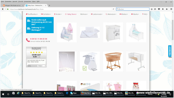Image resolution: width=174 pixels, height=98 pixels.
Task: Expand the Matratzen menu
Action: coord(111,14)
